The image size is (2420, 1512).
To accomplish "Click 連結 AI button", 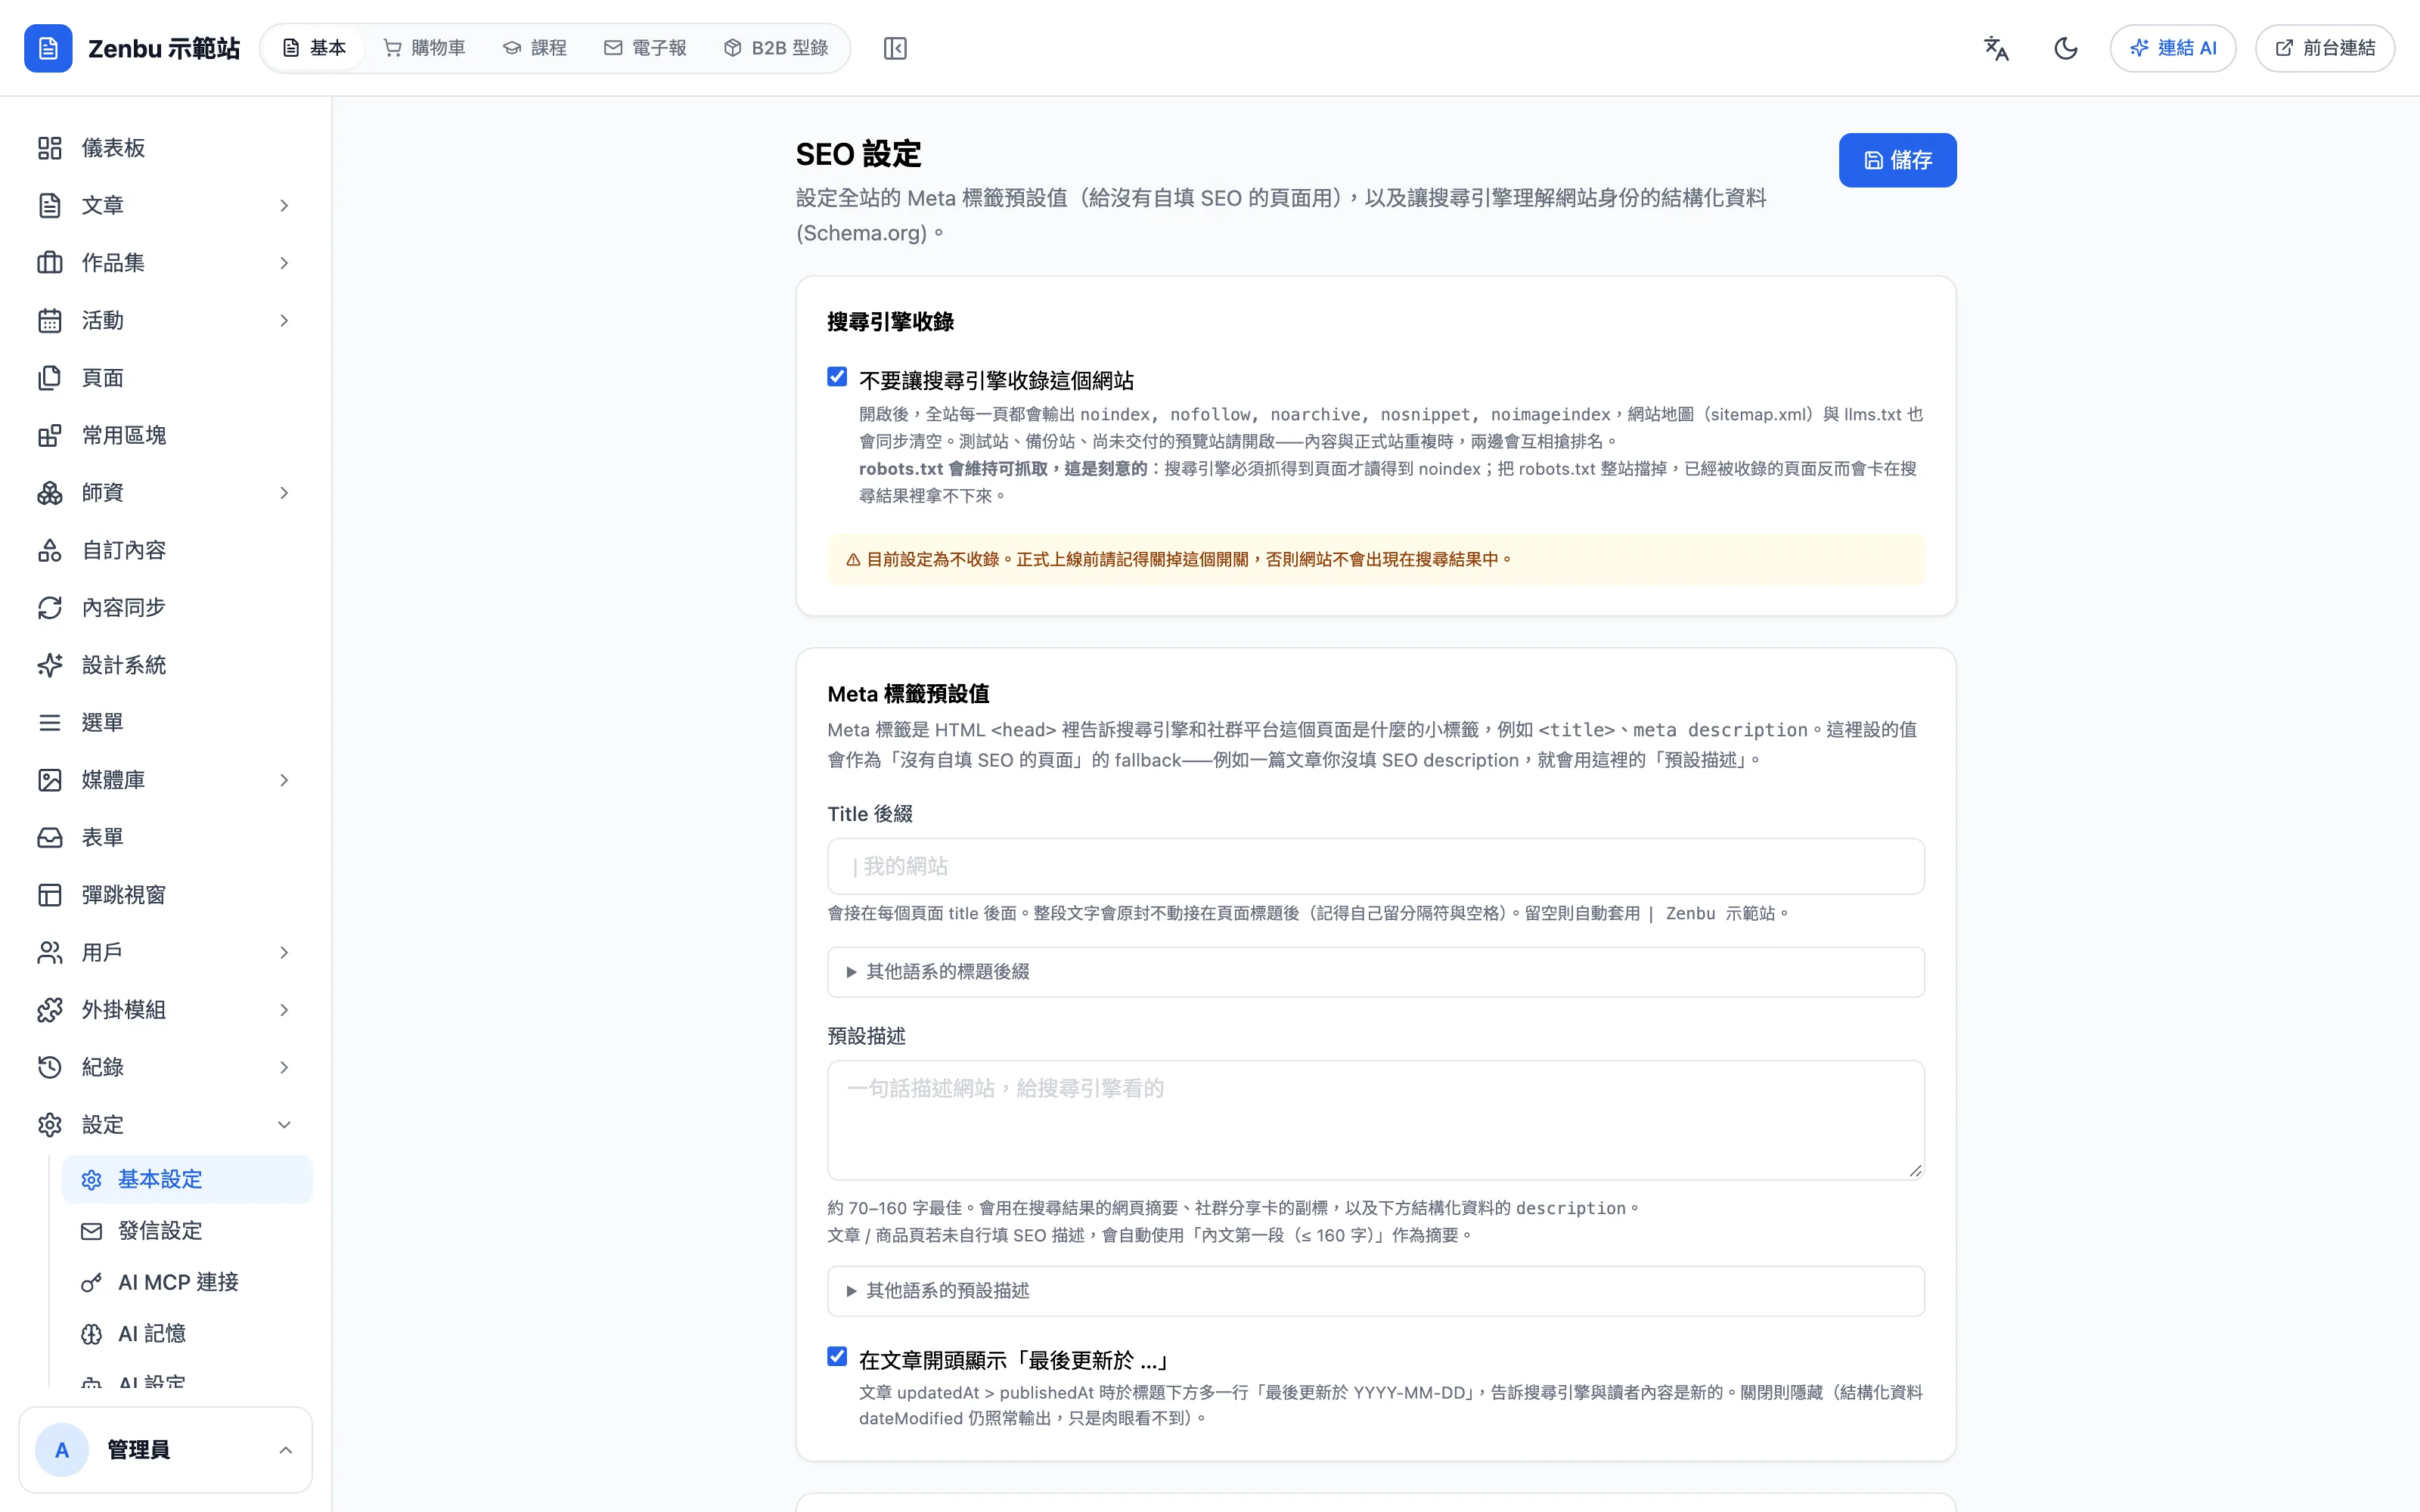I will (x=2173, y=48).
